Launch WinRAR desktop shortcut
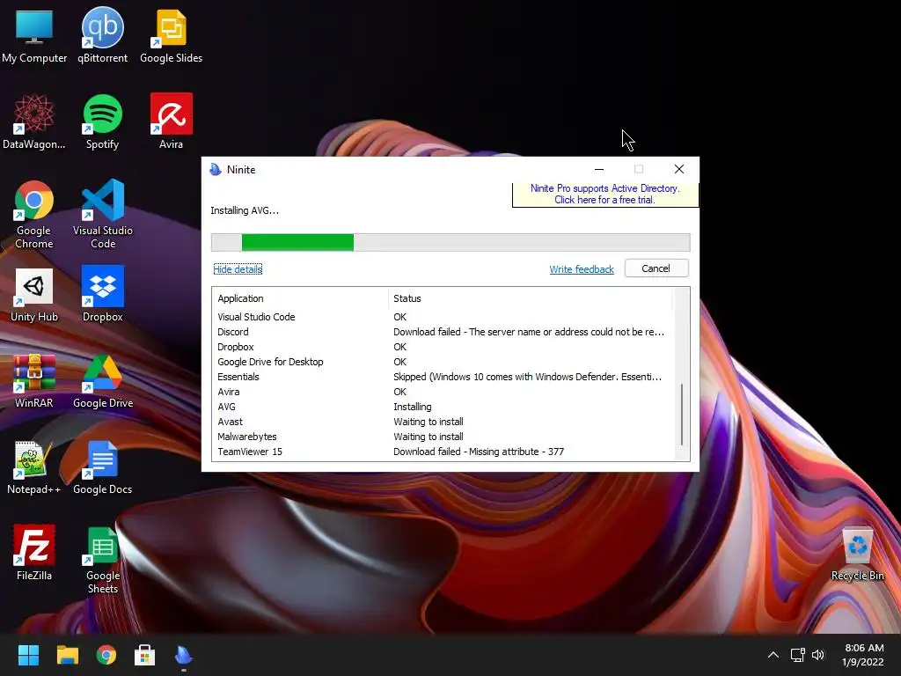The image size is (901, 676). [x=34, y=381]
